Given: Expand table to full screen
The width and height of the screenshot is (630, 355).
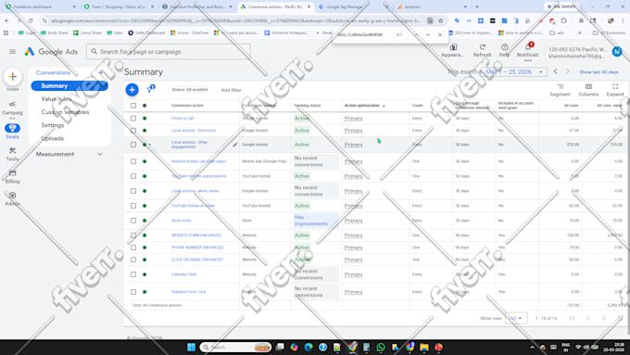Looking at the screenshot, I should [615, 86].
